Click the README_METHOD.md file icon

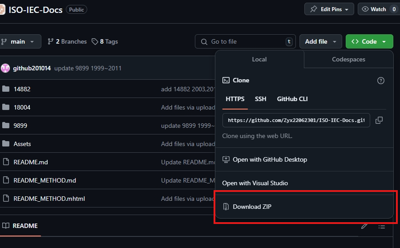click(x=6, y=180)
